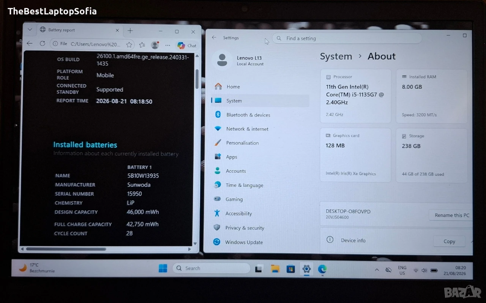This screenshot has height=303, width=486.
Task: Open Home in Settings sidebar
Action: 260,87
